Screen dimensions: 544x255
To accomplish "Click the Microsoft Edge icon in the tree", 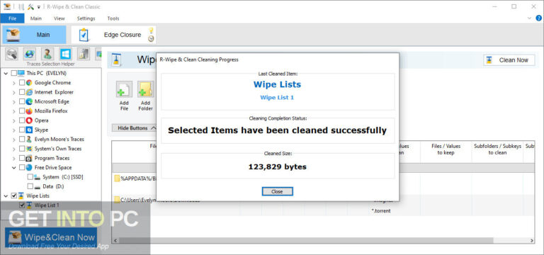I will click(29, 101).
